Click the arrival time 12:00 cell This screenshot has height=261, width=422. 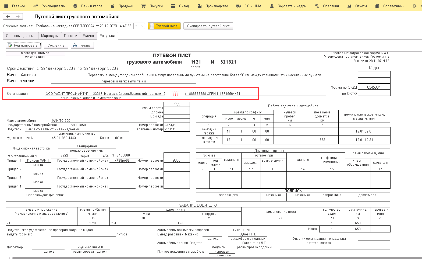tap(93, 223)
